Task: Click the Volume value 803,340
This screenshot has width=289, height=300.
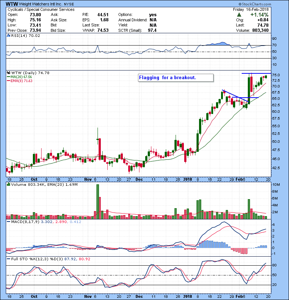Action: (x=260, y=30)
